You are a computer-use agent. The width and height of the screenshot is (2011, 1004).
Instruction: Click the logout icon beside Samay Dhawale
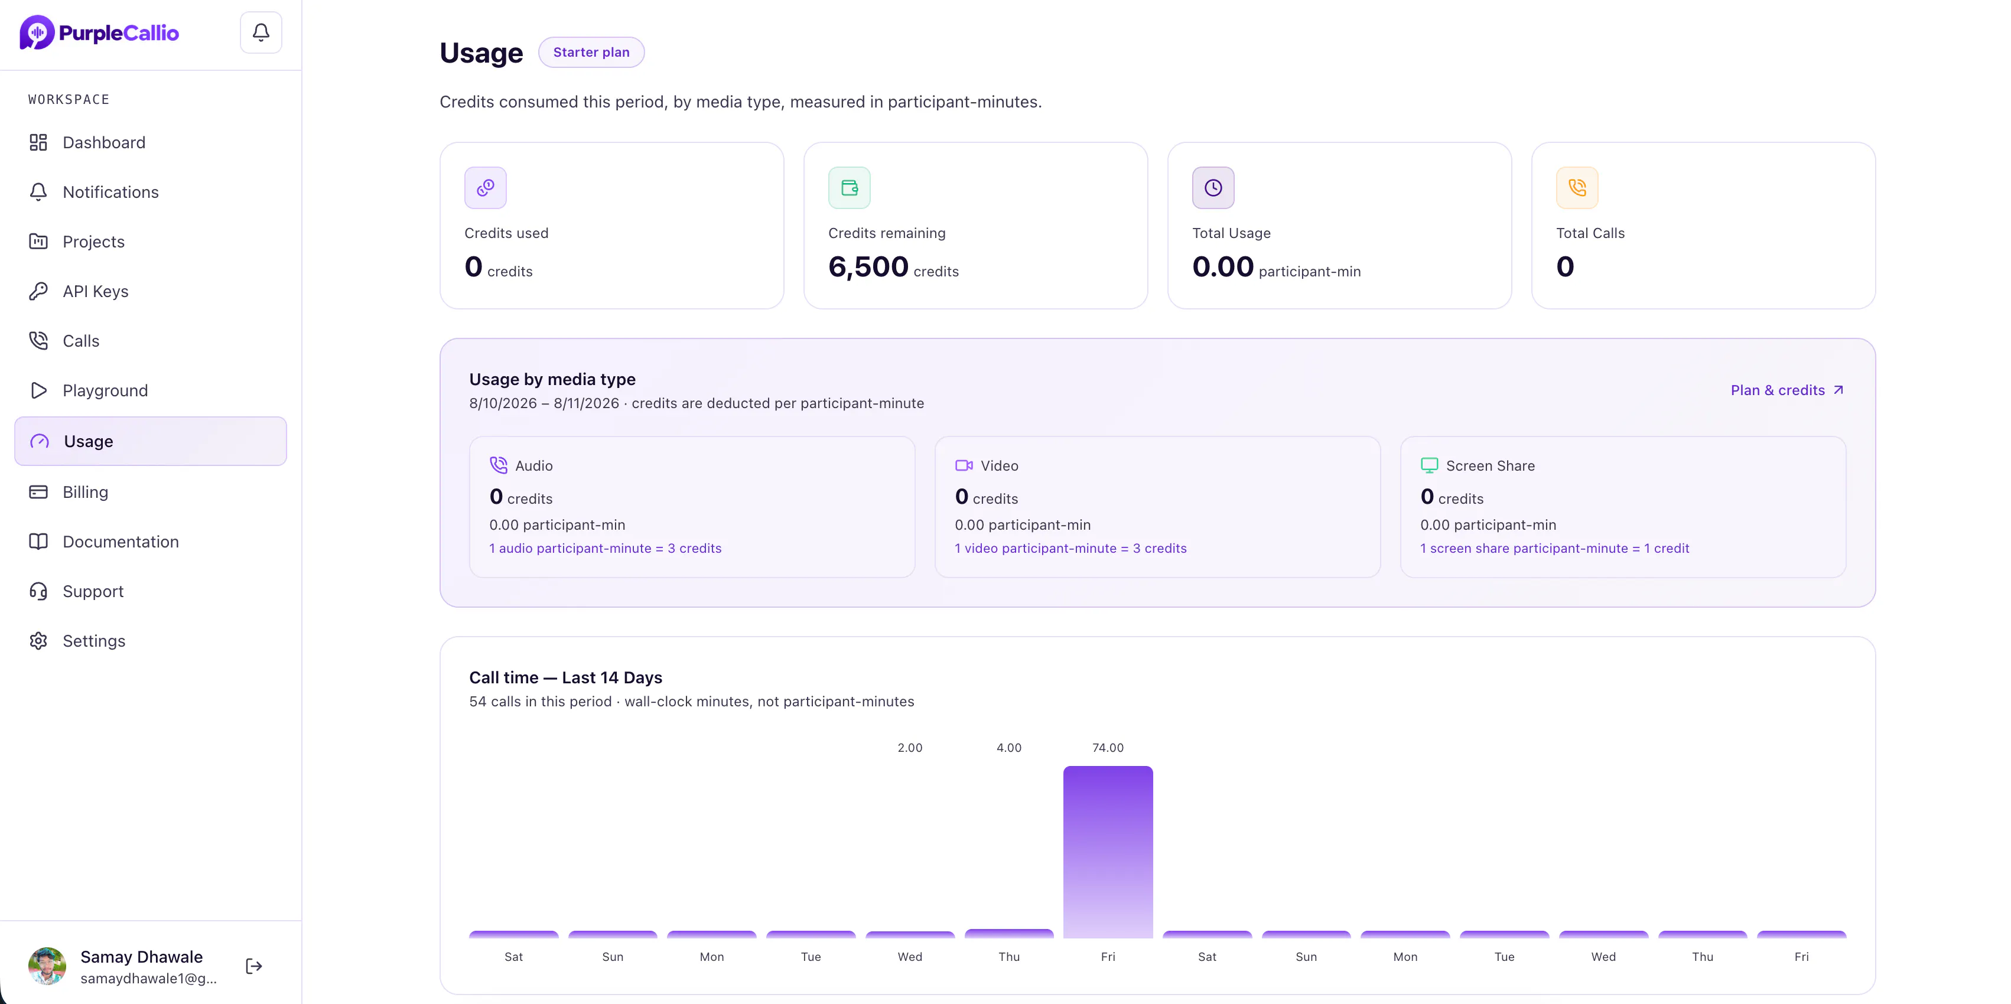pyautogui.click(x=253, y=966)
